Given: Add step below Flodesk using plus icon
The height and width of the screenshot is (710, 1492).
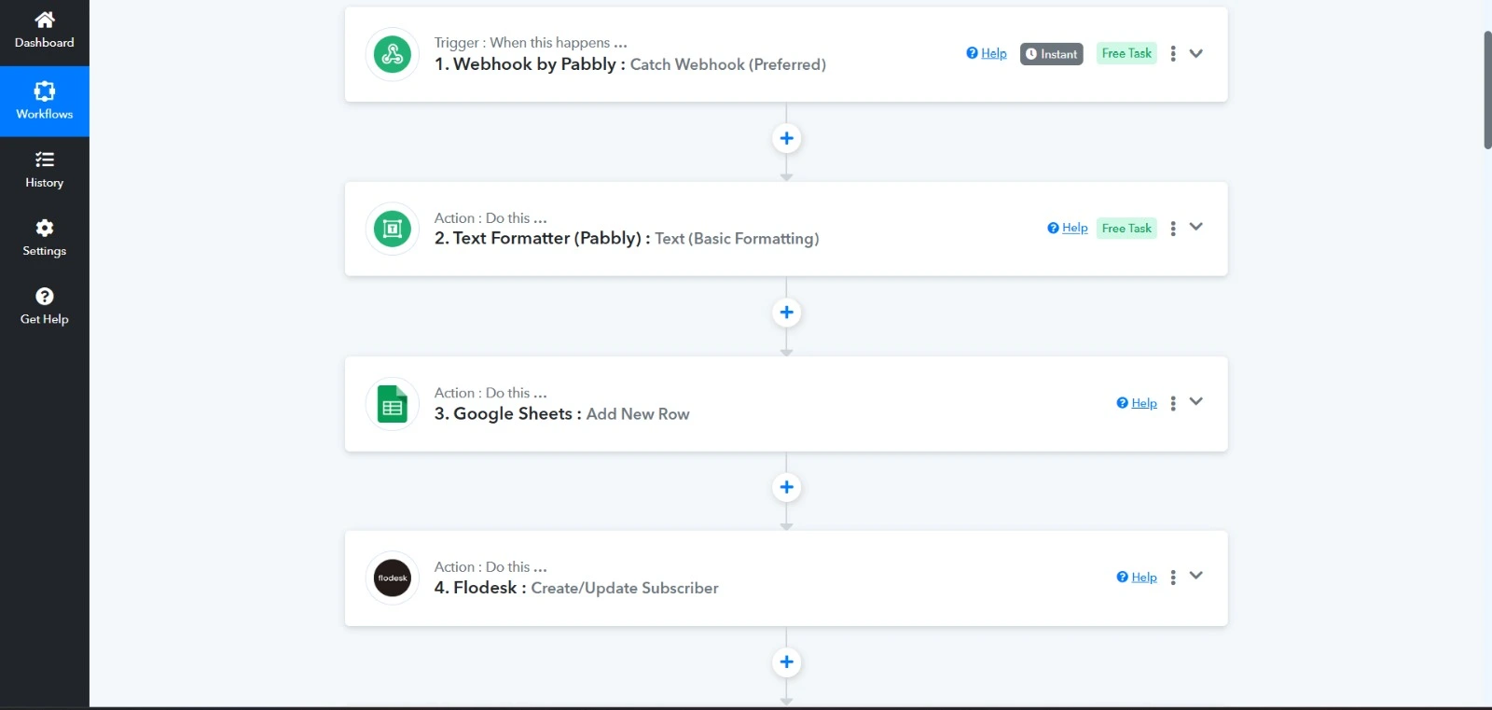Looking at the screenshot, I should point(786,661).
